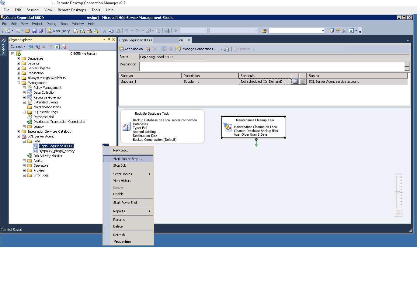Expand the Security tree node
Viewport: 417px width, 292px height.
coord(18,63)
